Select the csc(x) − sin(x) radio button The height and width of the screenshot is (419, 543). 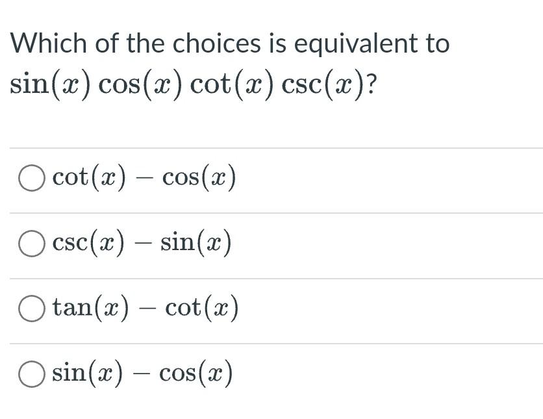[x=31, y=242]
